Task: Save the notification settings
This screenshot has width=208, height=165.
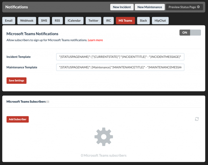Action: coord(17,81)
